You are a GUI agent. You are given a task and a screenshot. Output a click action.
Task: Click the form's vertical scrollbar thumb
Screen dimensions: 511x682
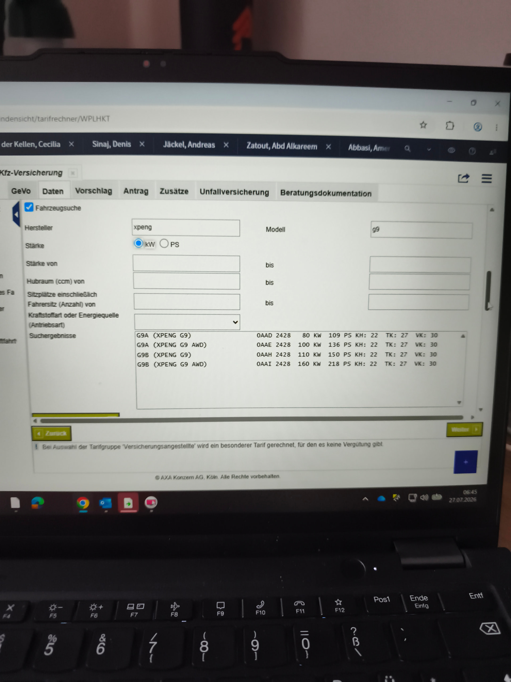click(x=488, y=290)
